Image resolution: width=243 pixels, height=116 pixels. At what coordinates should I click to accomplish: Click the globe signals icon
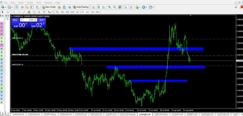tap(69, 7)
